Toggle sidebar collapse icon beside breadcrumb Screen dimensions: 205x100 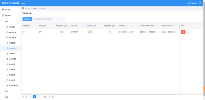point(23,8)
